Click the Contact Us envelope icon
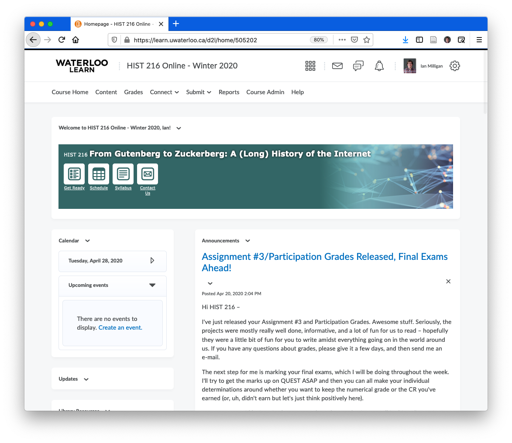Viewport: 512px width, 443px height. tap(148, 174)
